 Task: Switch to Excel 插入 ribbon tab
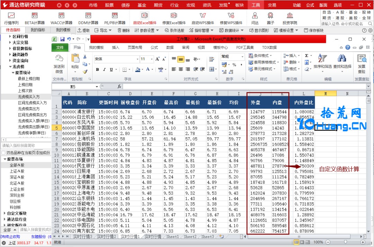(115, 47)
